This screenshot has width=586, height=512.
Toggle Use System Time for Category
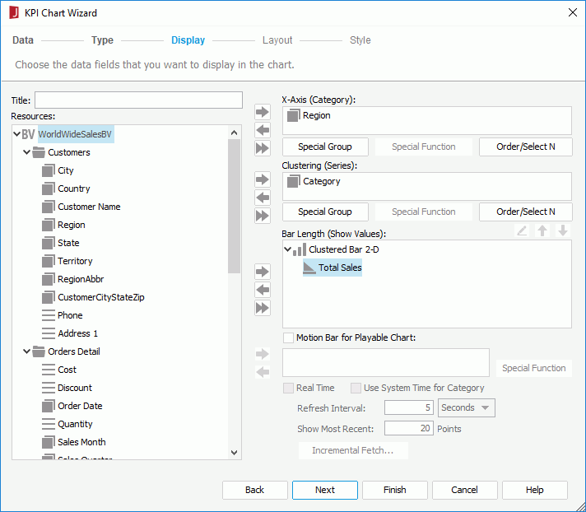tap(356, 388)
